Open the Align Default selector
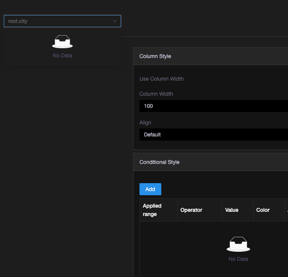The width and height of the screenshot is (288, 277). pyautogui.click(x=214, y=135)
